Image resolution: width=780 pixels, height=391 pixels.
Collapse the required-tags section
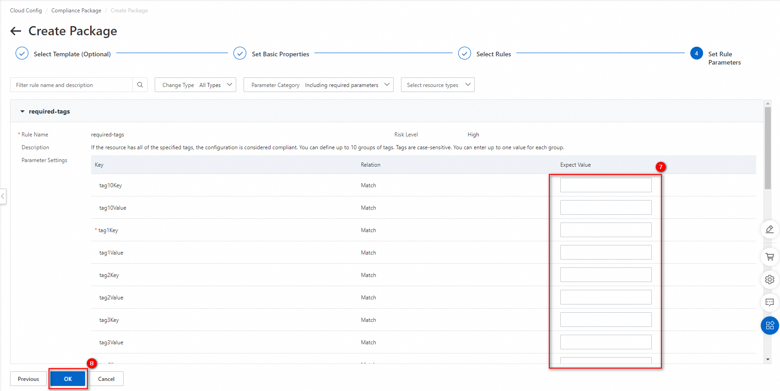pos(22,111)
